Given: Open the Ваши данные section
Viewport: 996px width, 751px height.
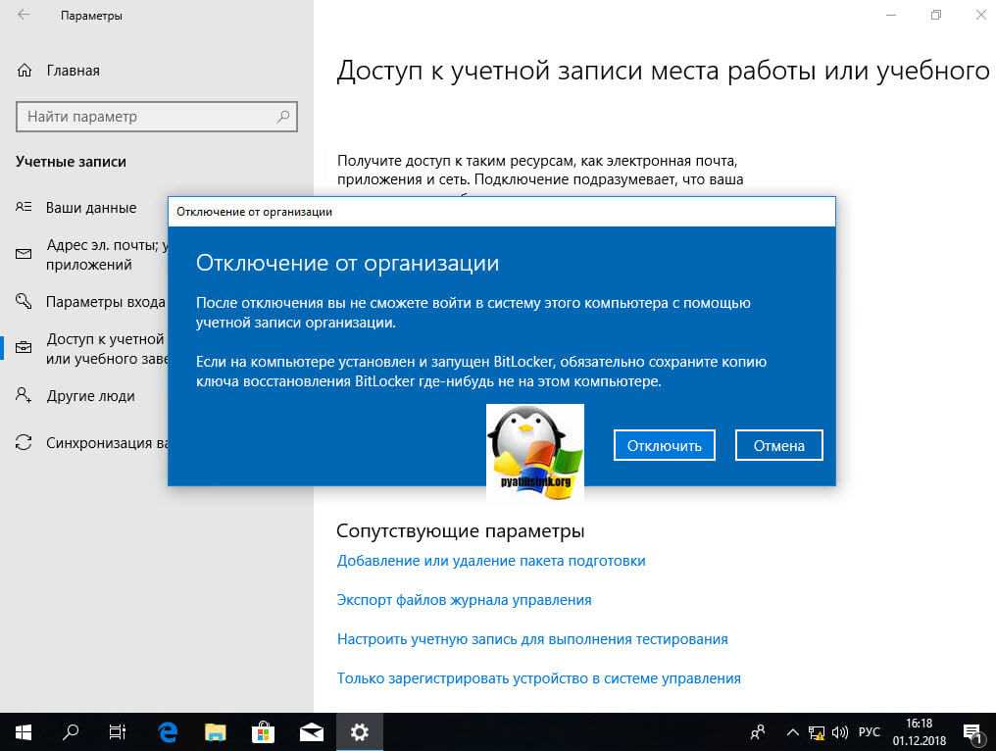Looking at the screenshot, I should (90, 208).
